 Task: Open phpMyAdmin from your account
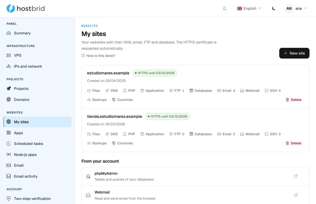click(x=195, y=176)
